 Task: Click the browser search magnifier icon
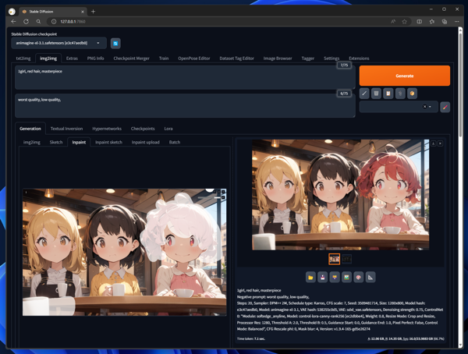[38, 22]
